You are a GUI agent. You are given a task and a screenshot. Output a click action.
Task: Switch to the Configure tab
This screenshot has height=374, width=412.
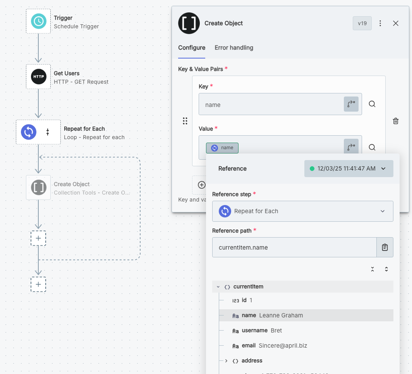tap(192, 48)
